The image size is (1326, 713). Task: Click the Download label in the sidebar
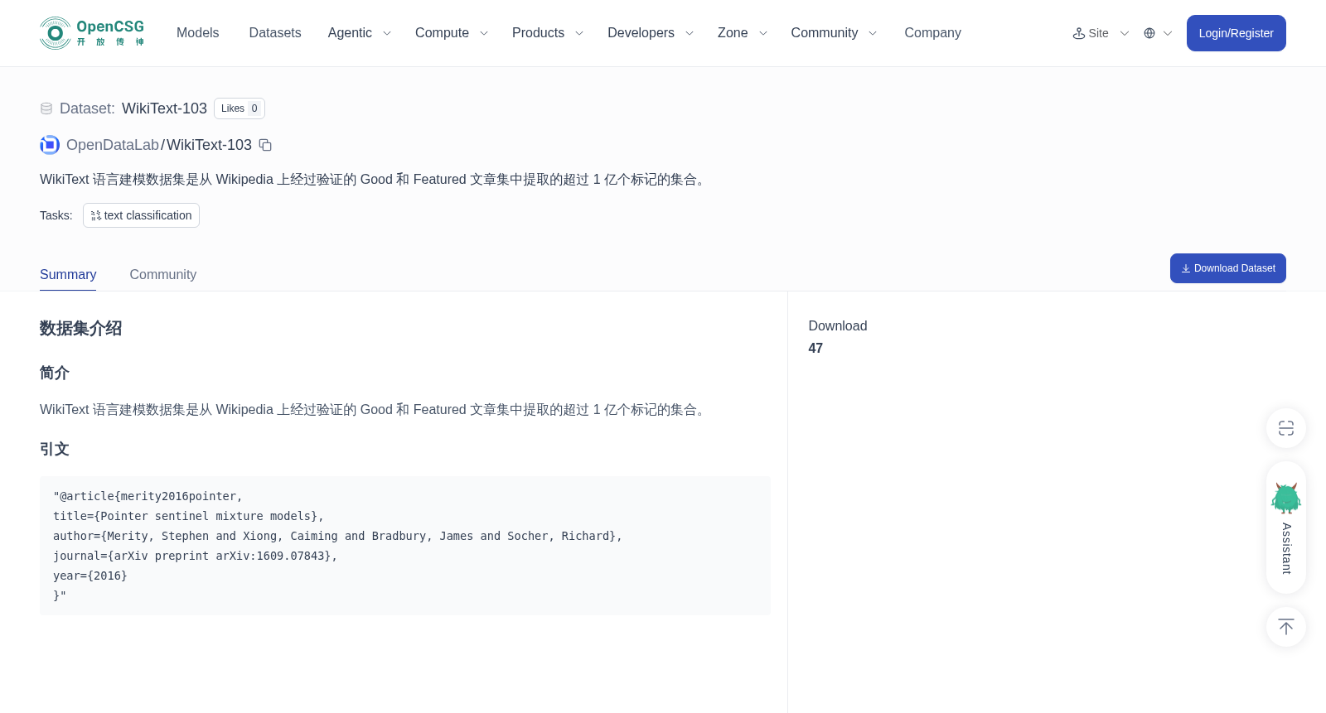[838, 326]
